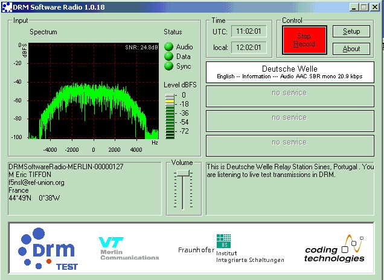Image resolution: width=384 pixels, height=280 pixels.
Task: Click the VT Merlin Communications logo
Action: (129, 249)
